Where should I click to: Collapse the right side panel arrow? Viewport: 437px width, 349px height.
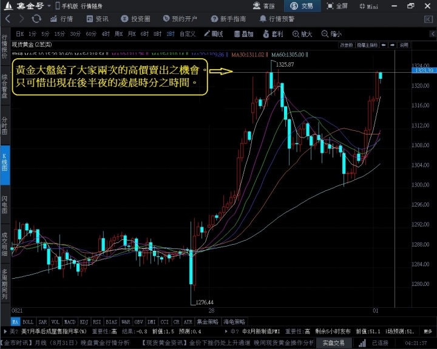pyautogui.click(x=433, y=34)
